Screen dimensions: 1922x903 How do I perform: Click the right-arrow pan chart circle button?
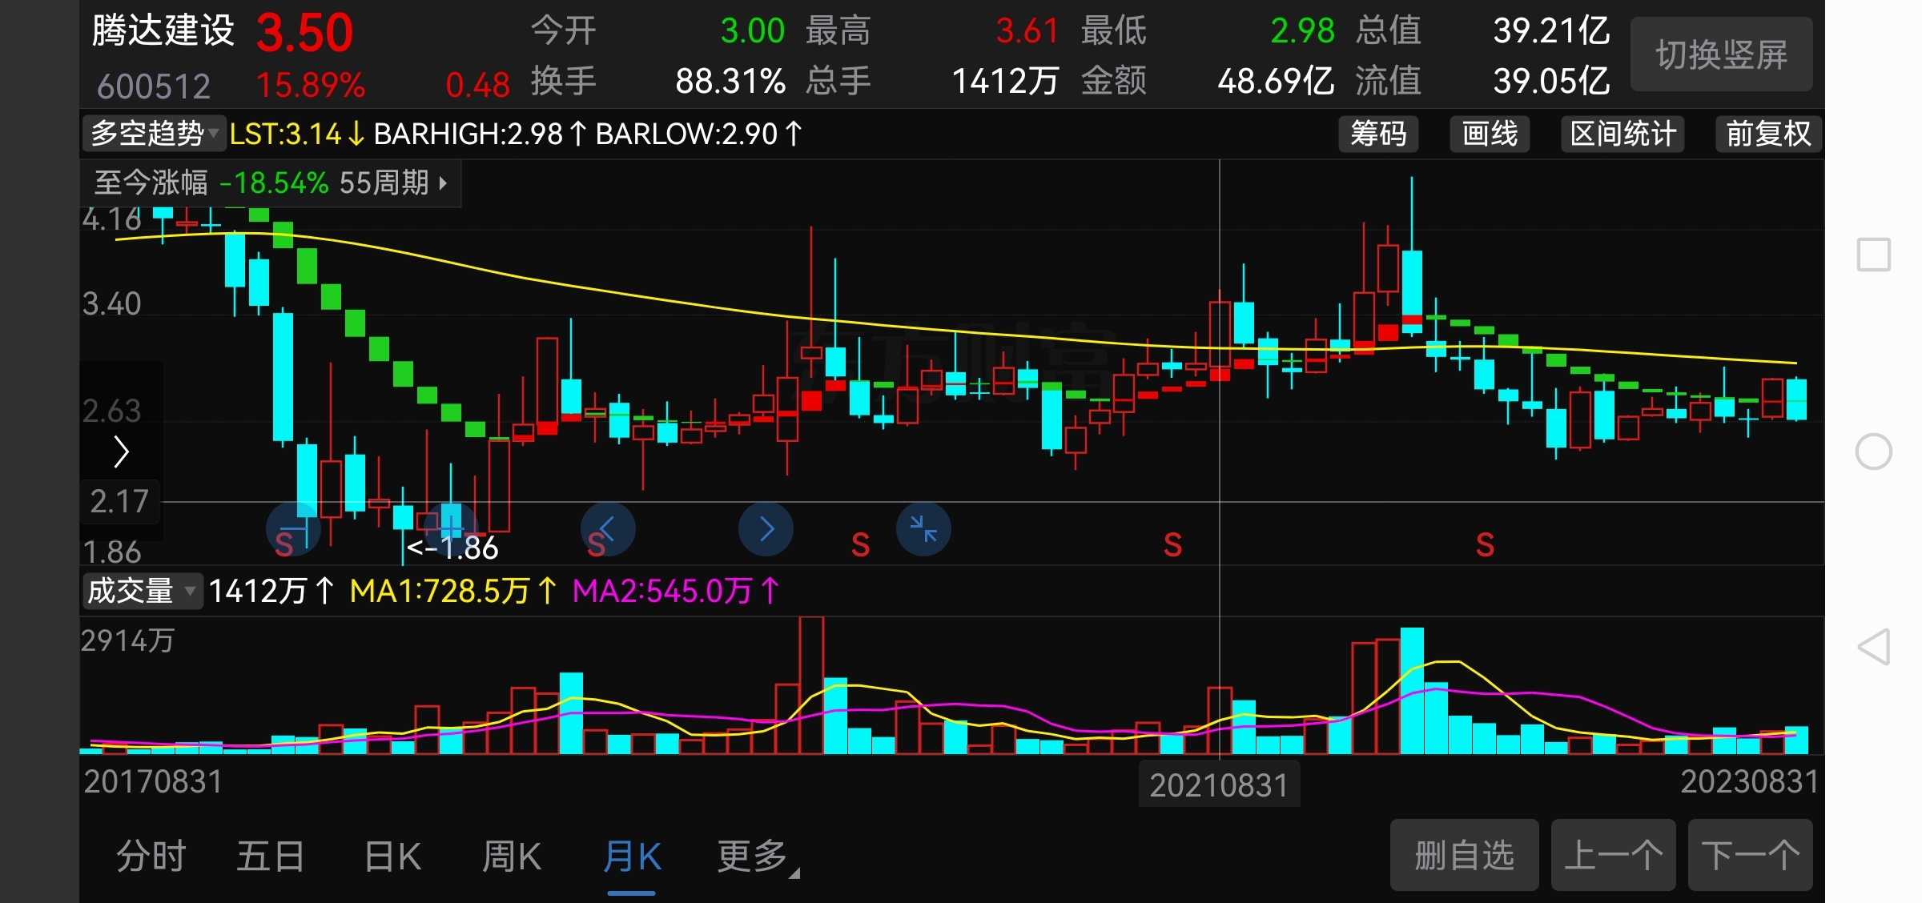point(766,529)
